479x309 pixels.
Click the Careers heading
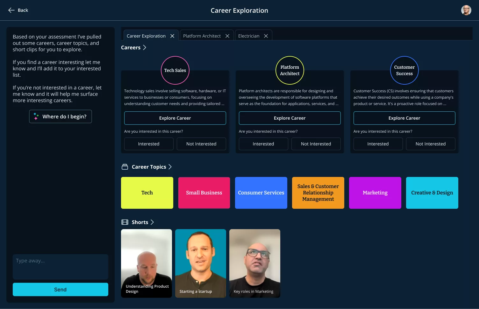(x=131, y=47)
